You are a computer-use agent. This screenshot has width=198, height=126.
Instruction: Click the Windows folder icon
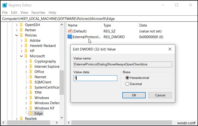tap(31, 98)
